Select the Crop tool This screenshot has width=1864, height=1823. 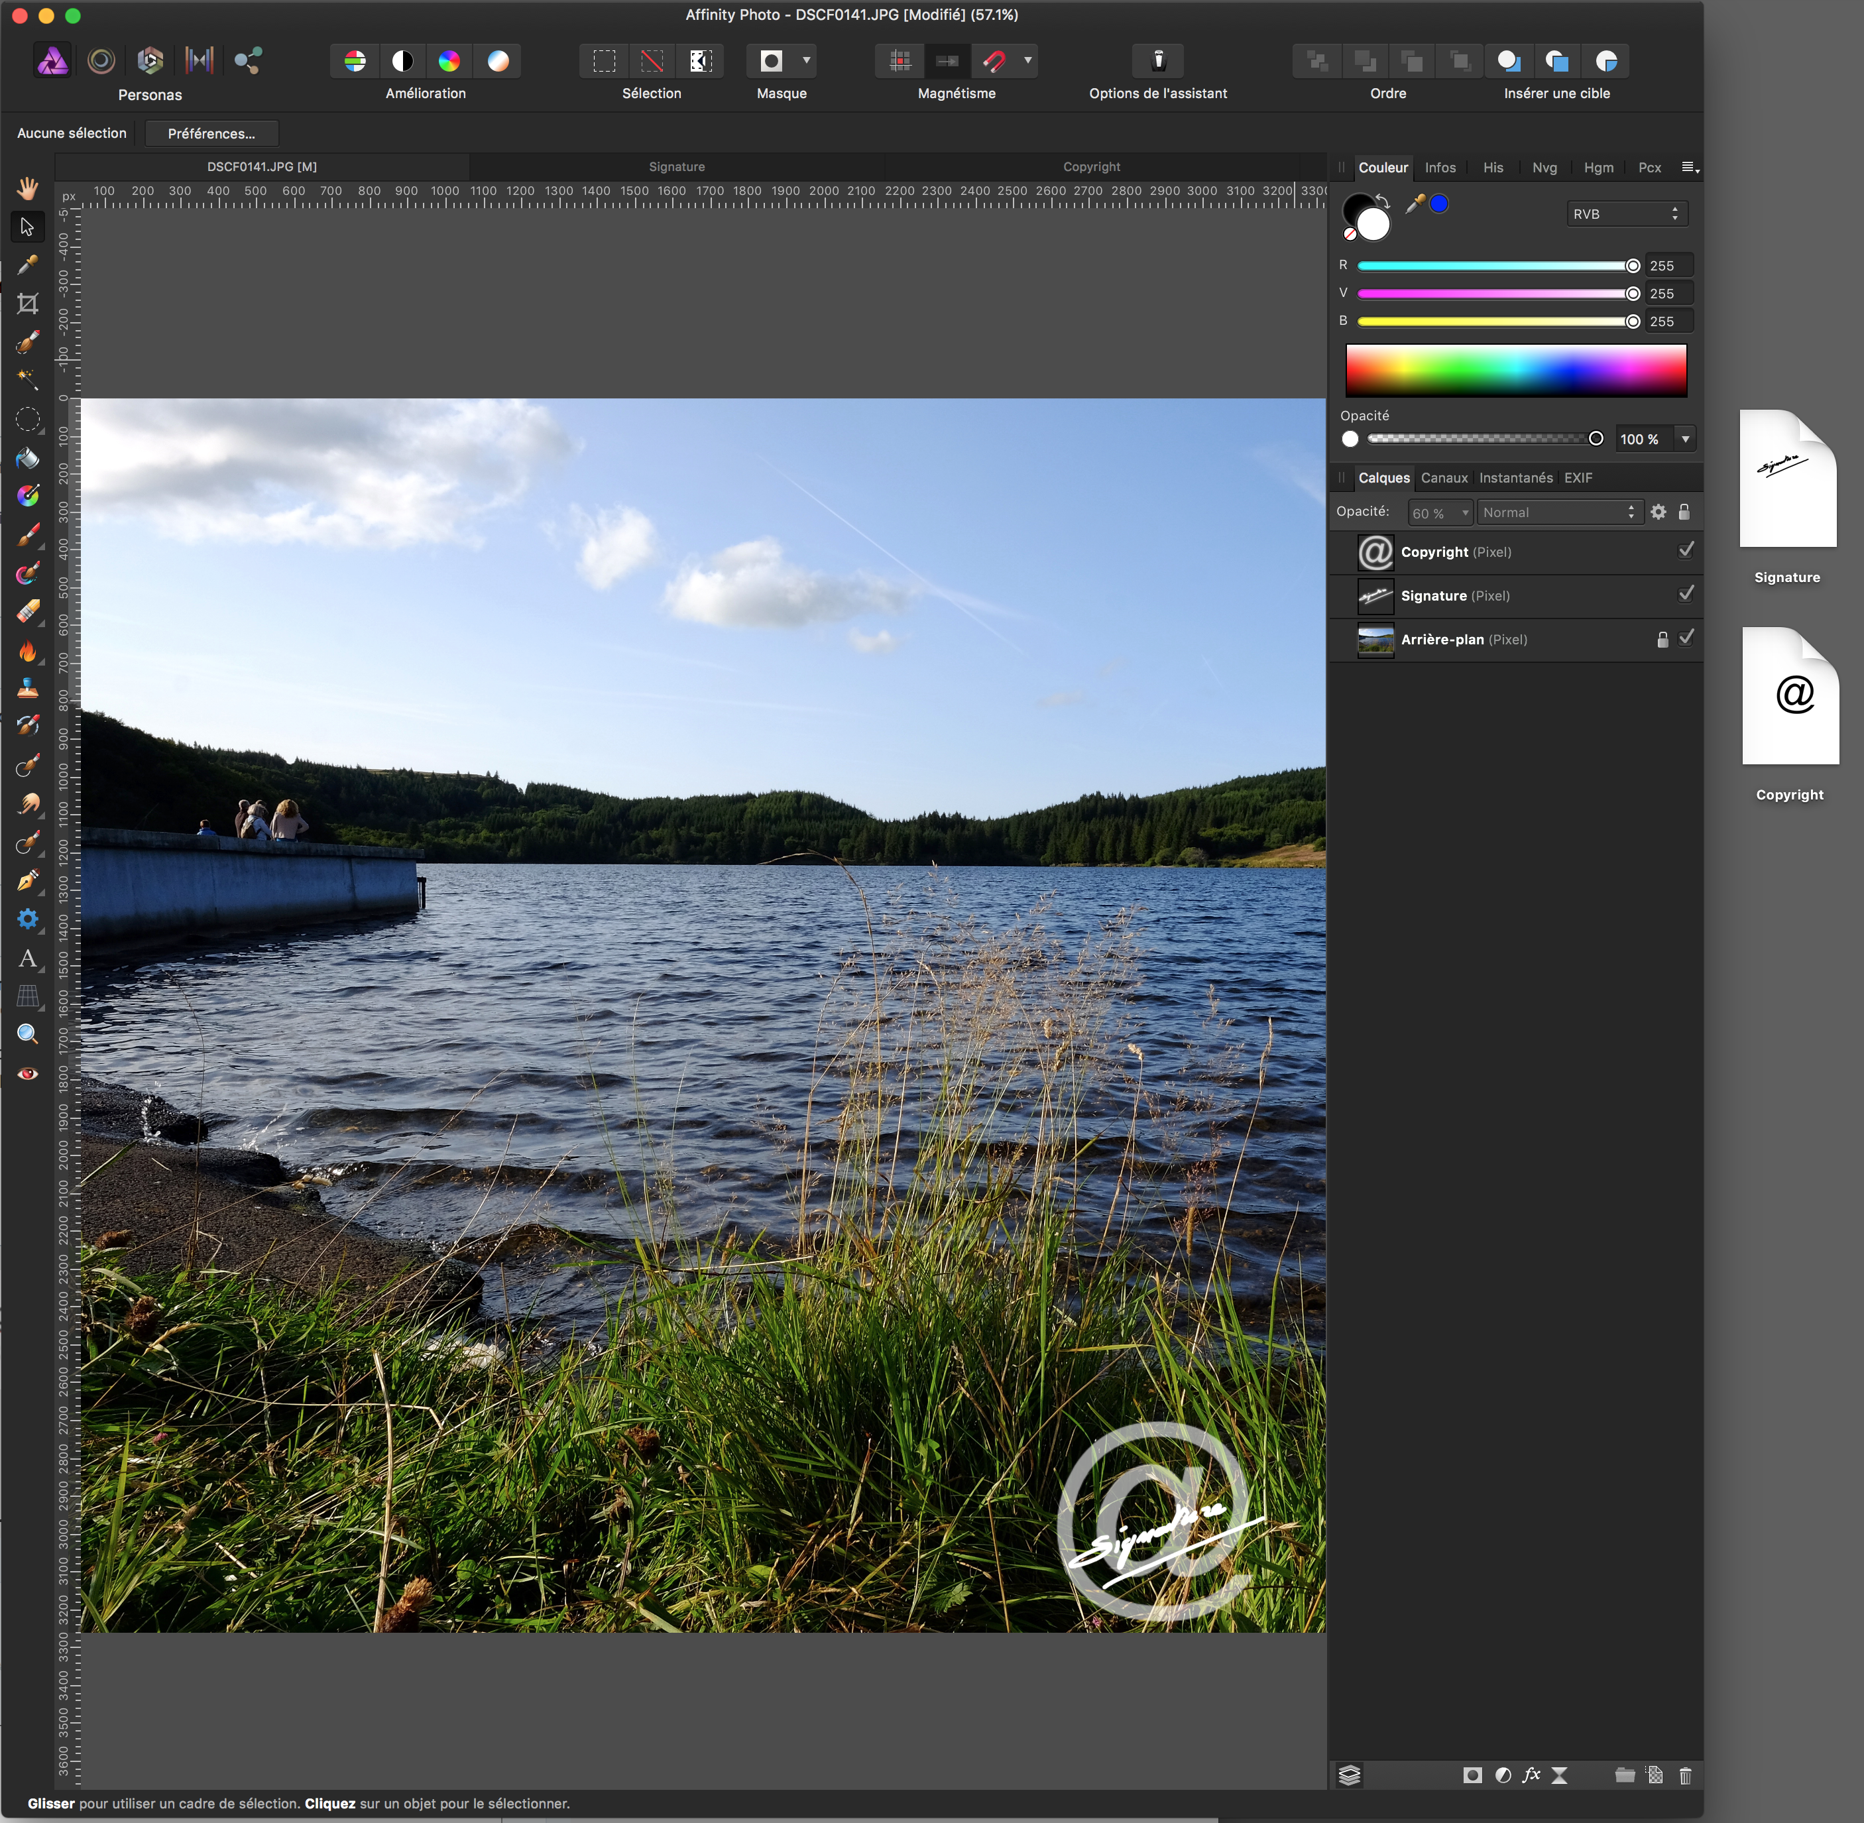[x=28, y=304]
